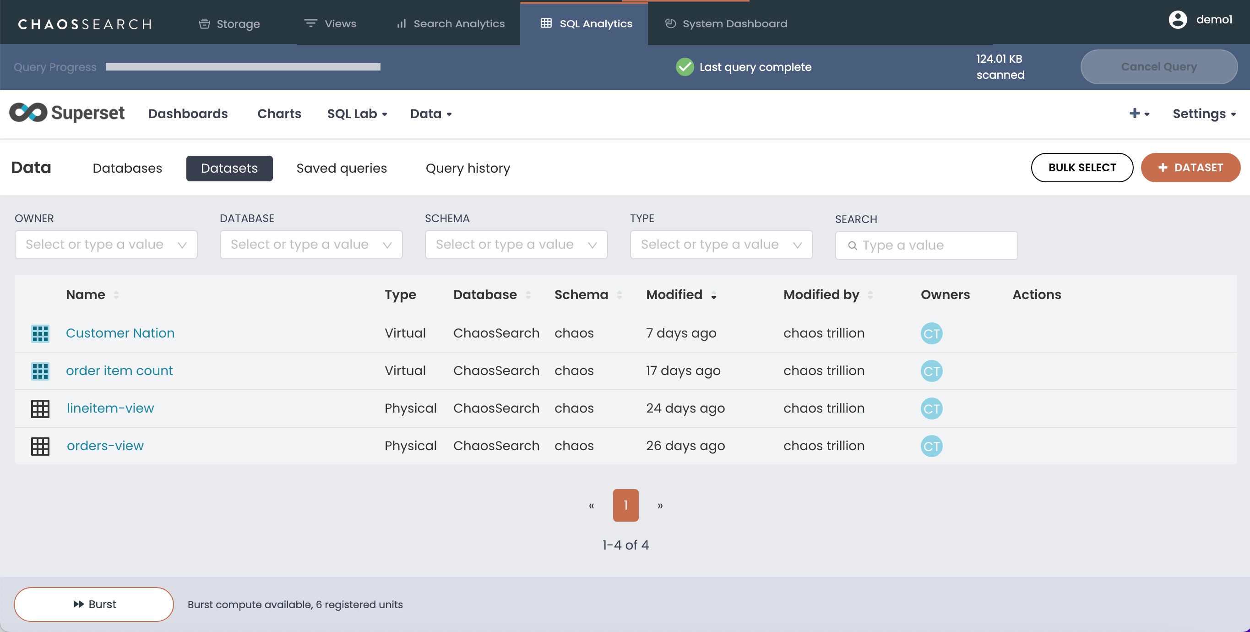Viewport: 1250px width, 632px height.
Task: Click the plus add-new icon in Superset bar
Action: [1135, 113]
